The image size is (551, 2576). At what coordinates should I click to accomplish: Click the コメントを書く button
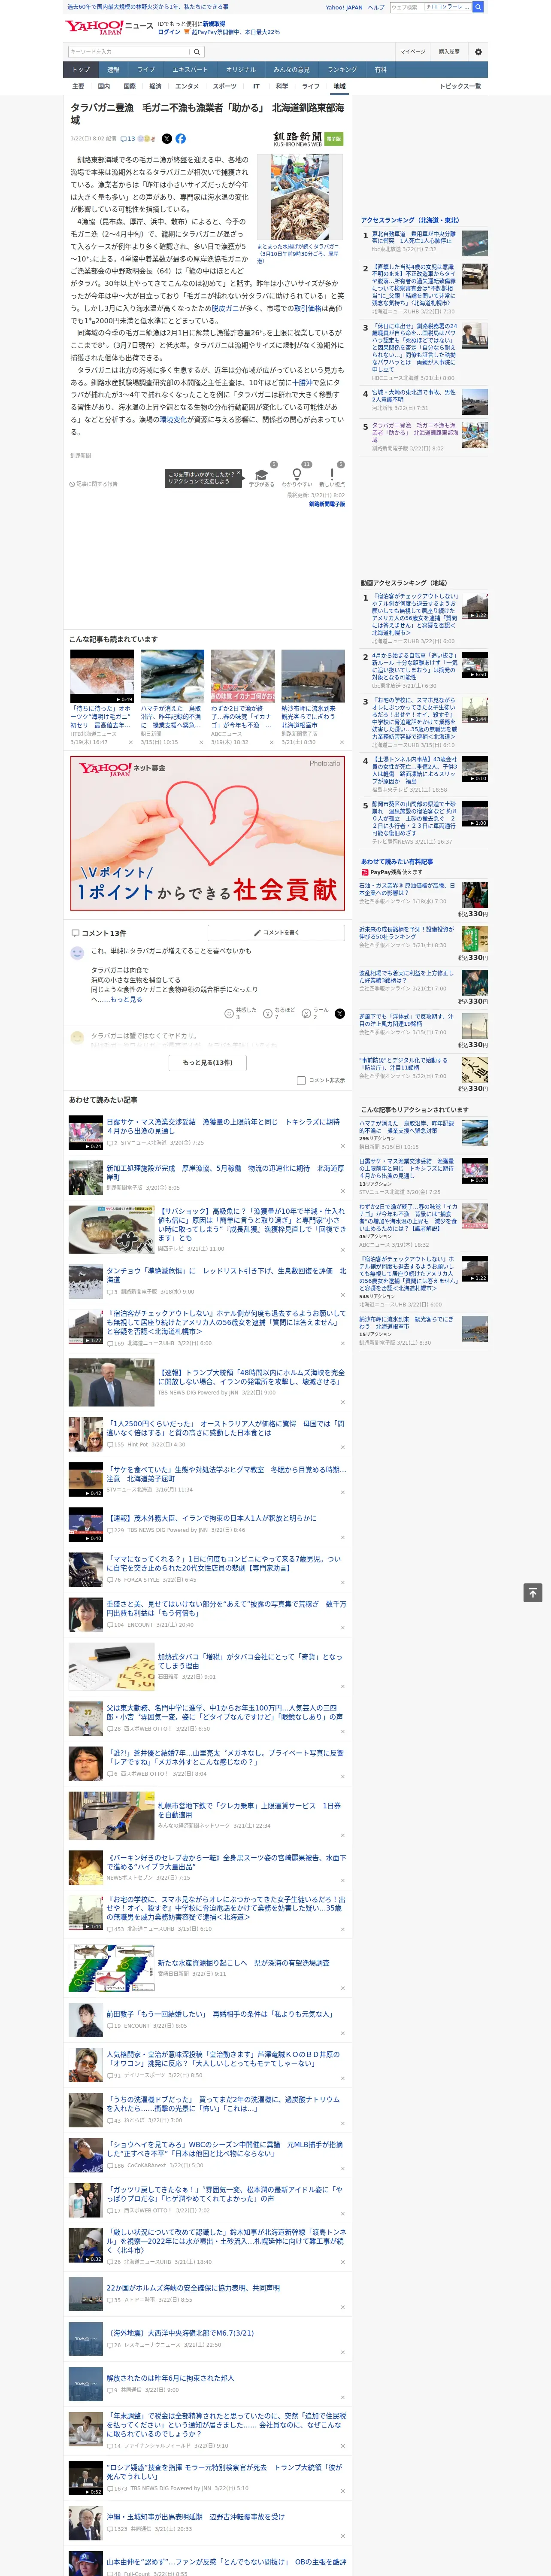point(276,932)
